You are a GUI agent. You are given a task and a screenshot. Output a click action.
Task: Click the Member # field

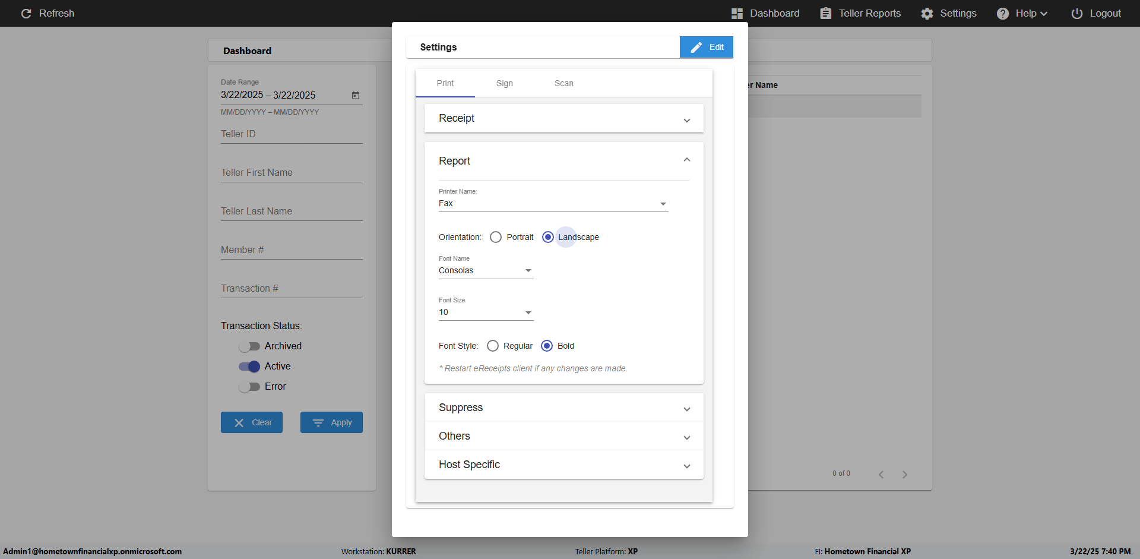coord(292,250)
